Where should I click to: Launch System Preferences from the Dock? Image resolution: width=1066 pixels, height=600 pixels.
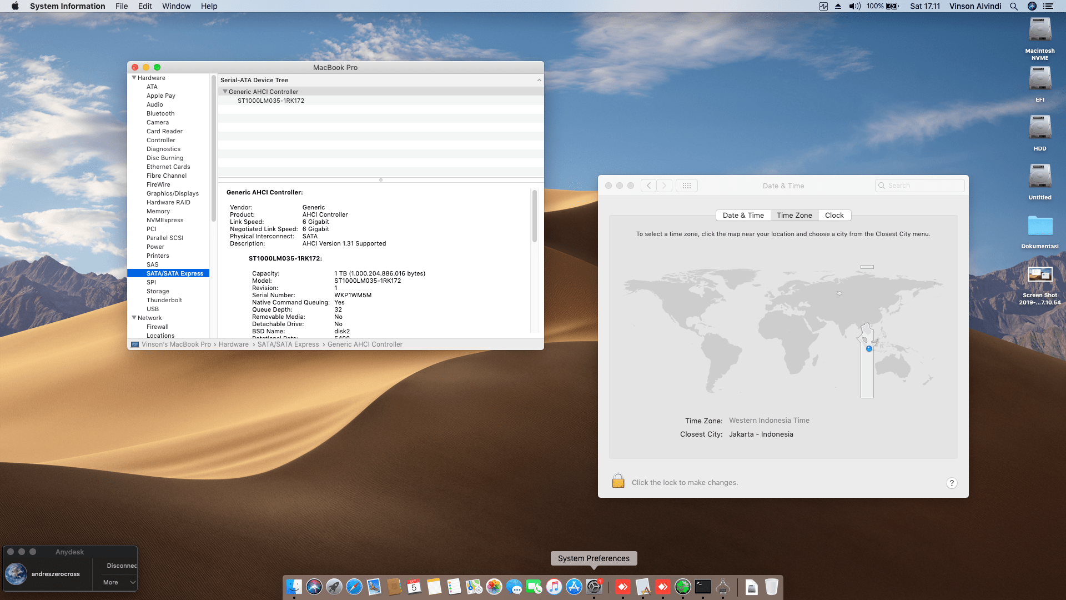(x=594, y=587)
